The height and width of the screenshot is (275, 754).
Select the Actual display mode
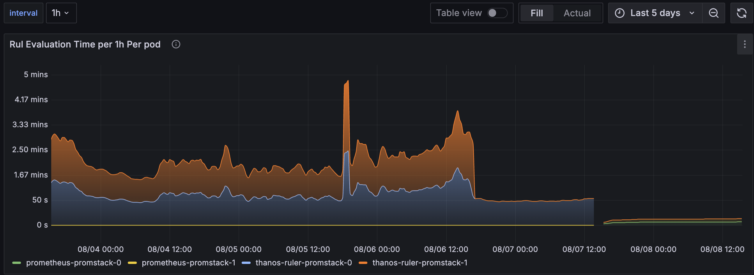(x=577, y=13)
